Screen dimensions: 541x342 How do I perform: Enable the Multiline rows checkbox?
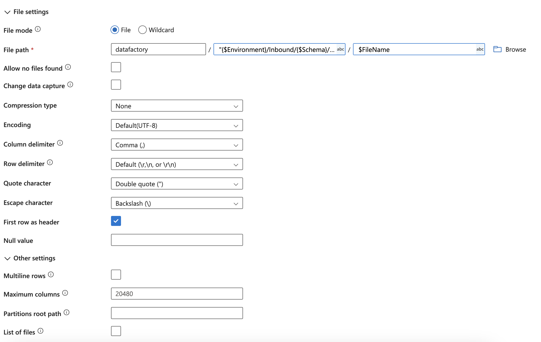coord(116,275)
